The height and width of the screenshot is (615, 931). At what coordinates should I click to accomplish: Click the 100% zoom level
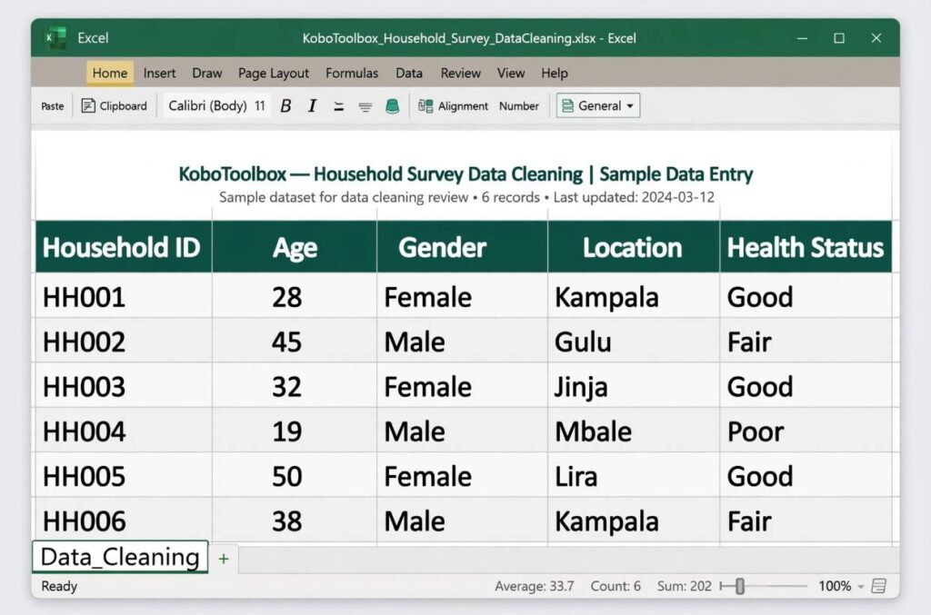[835, 586]
